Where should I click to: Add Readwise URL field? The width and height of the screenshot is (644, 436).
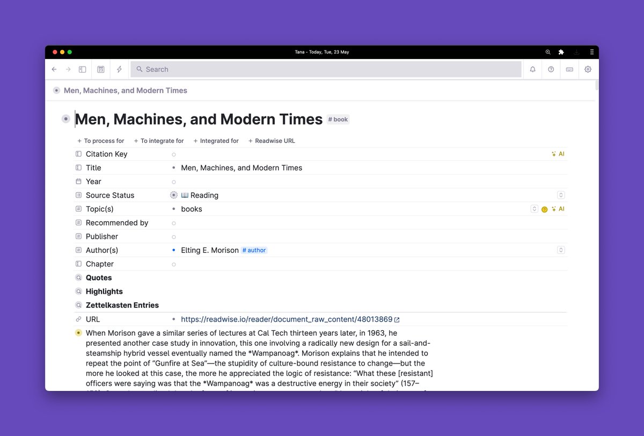[272, 141]
